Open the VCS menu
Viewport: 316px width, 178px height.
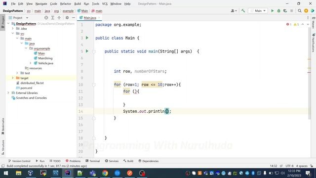(x=105, y=3)
